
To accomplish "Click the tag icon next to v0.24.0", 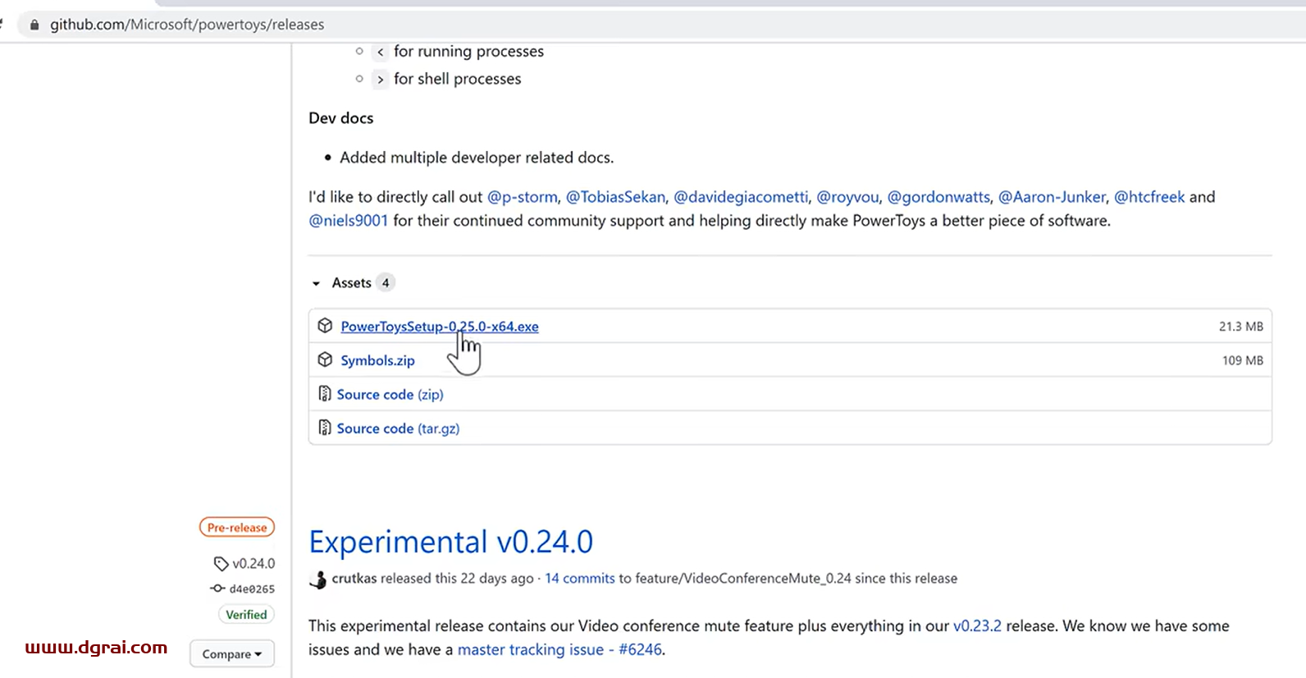I will [x=221, y=564].
